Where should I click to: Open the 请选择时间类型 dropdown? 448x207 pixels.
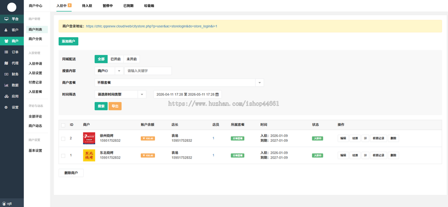[x=120, y=94]
